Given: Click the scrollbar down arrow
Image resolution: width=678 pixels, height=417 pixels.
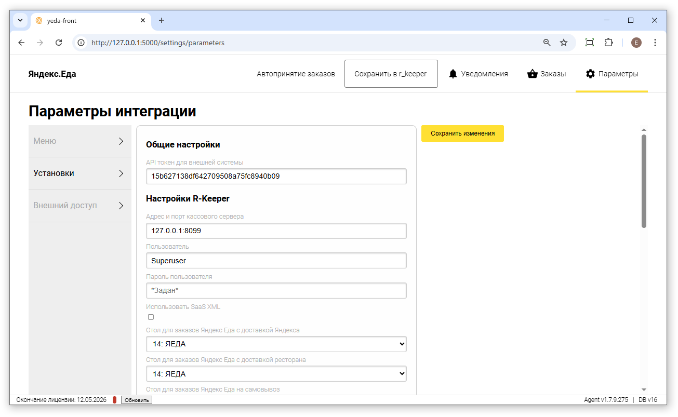Looking at the screenshot, I should tap(644, 389).
